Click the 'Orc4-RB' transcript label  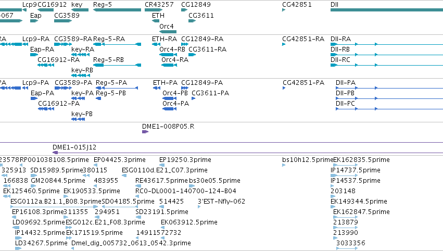[x=172, y=49]
